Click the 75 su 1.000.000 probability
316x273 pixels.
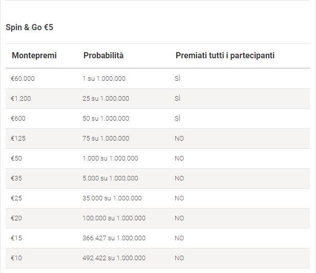coord(106,139)
